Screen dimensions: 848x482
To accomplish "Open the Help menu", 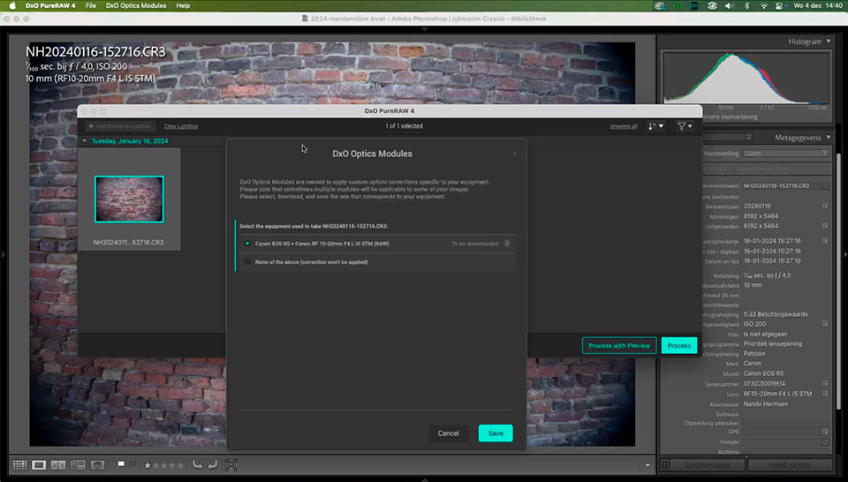I will [x=183, y=5].
